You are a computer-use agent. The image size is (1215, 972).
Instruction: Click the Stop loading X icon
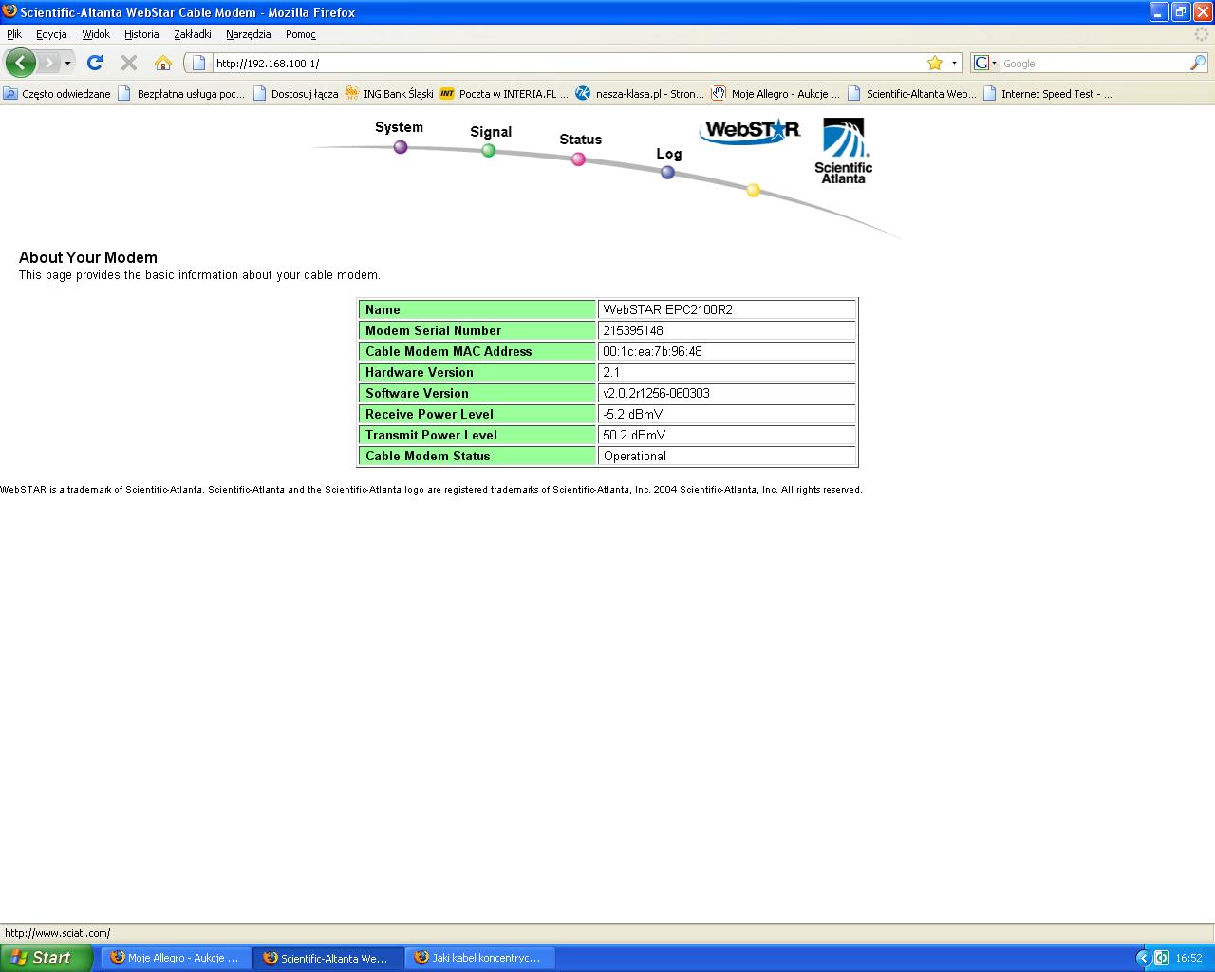coord(129,63)
